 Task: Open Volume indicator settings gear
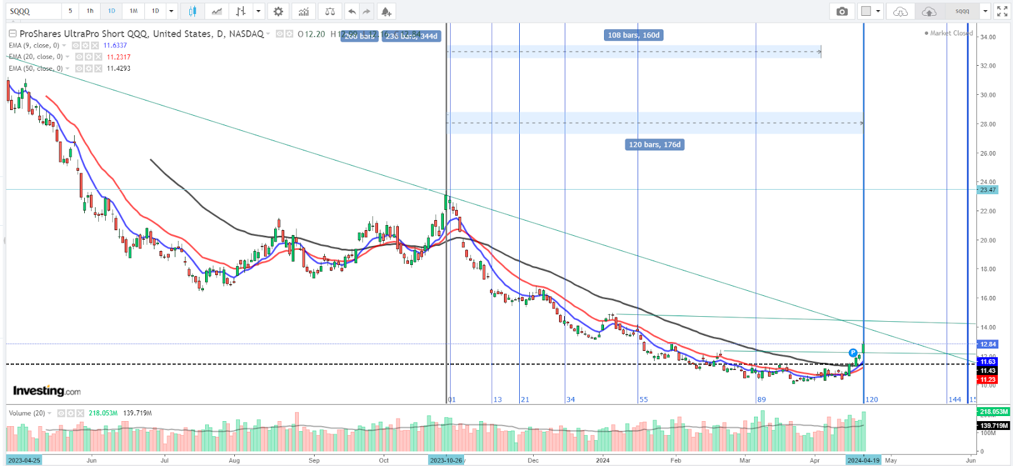pos(71,414)
